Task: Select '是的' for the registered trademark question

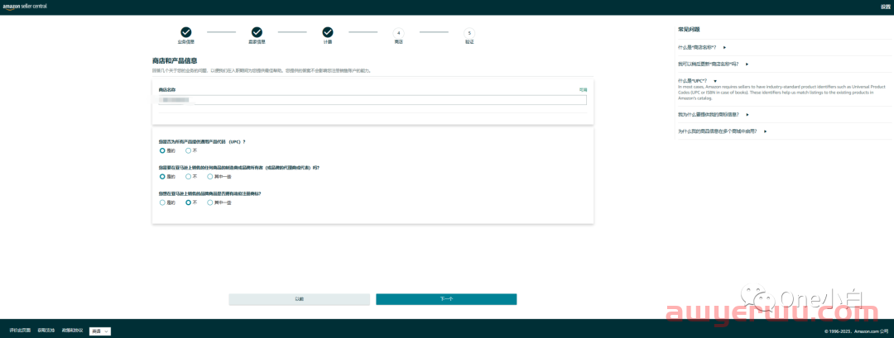Action: [x=162, y=202]
